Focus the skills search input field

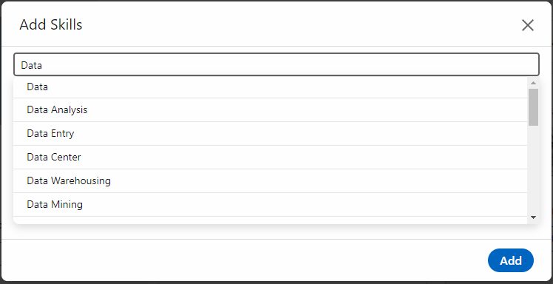[276, 64]
